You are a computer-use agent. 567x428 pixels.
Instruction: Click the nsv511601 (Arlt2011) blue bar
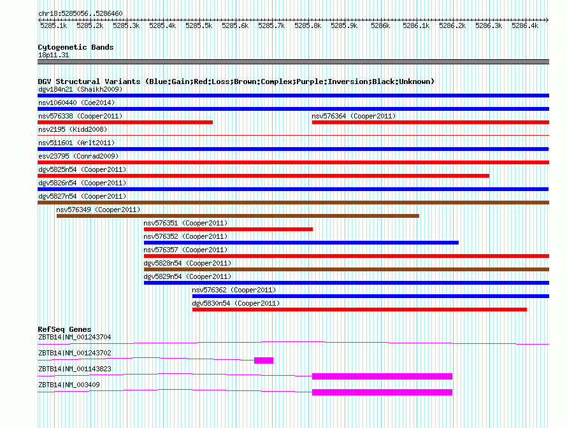pyautogui.click(x=293, y=149)
